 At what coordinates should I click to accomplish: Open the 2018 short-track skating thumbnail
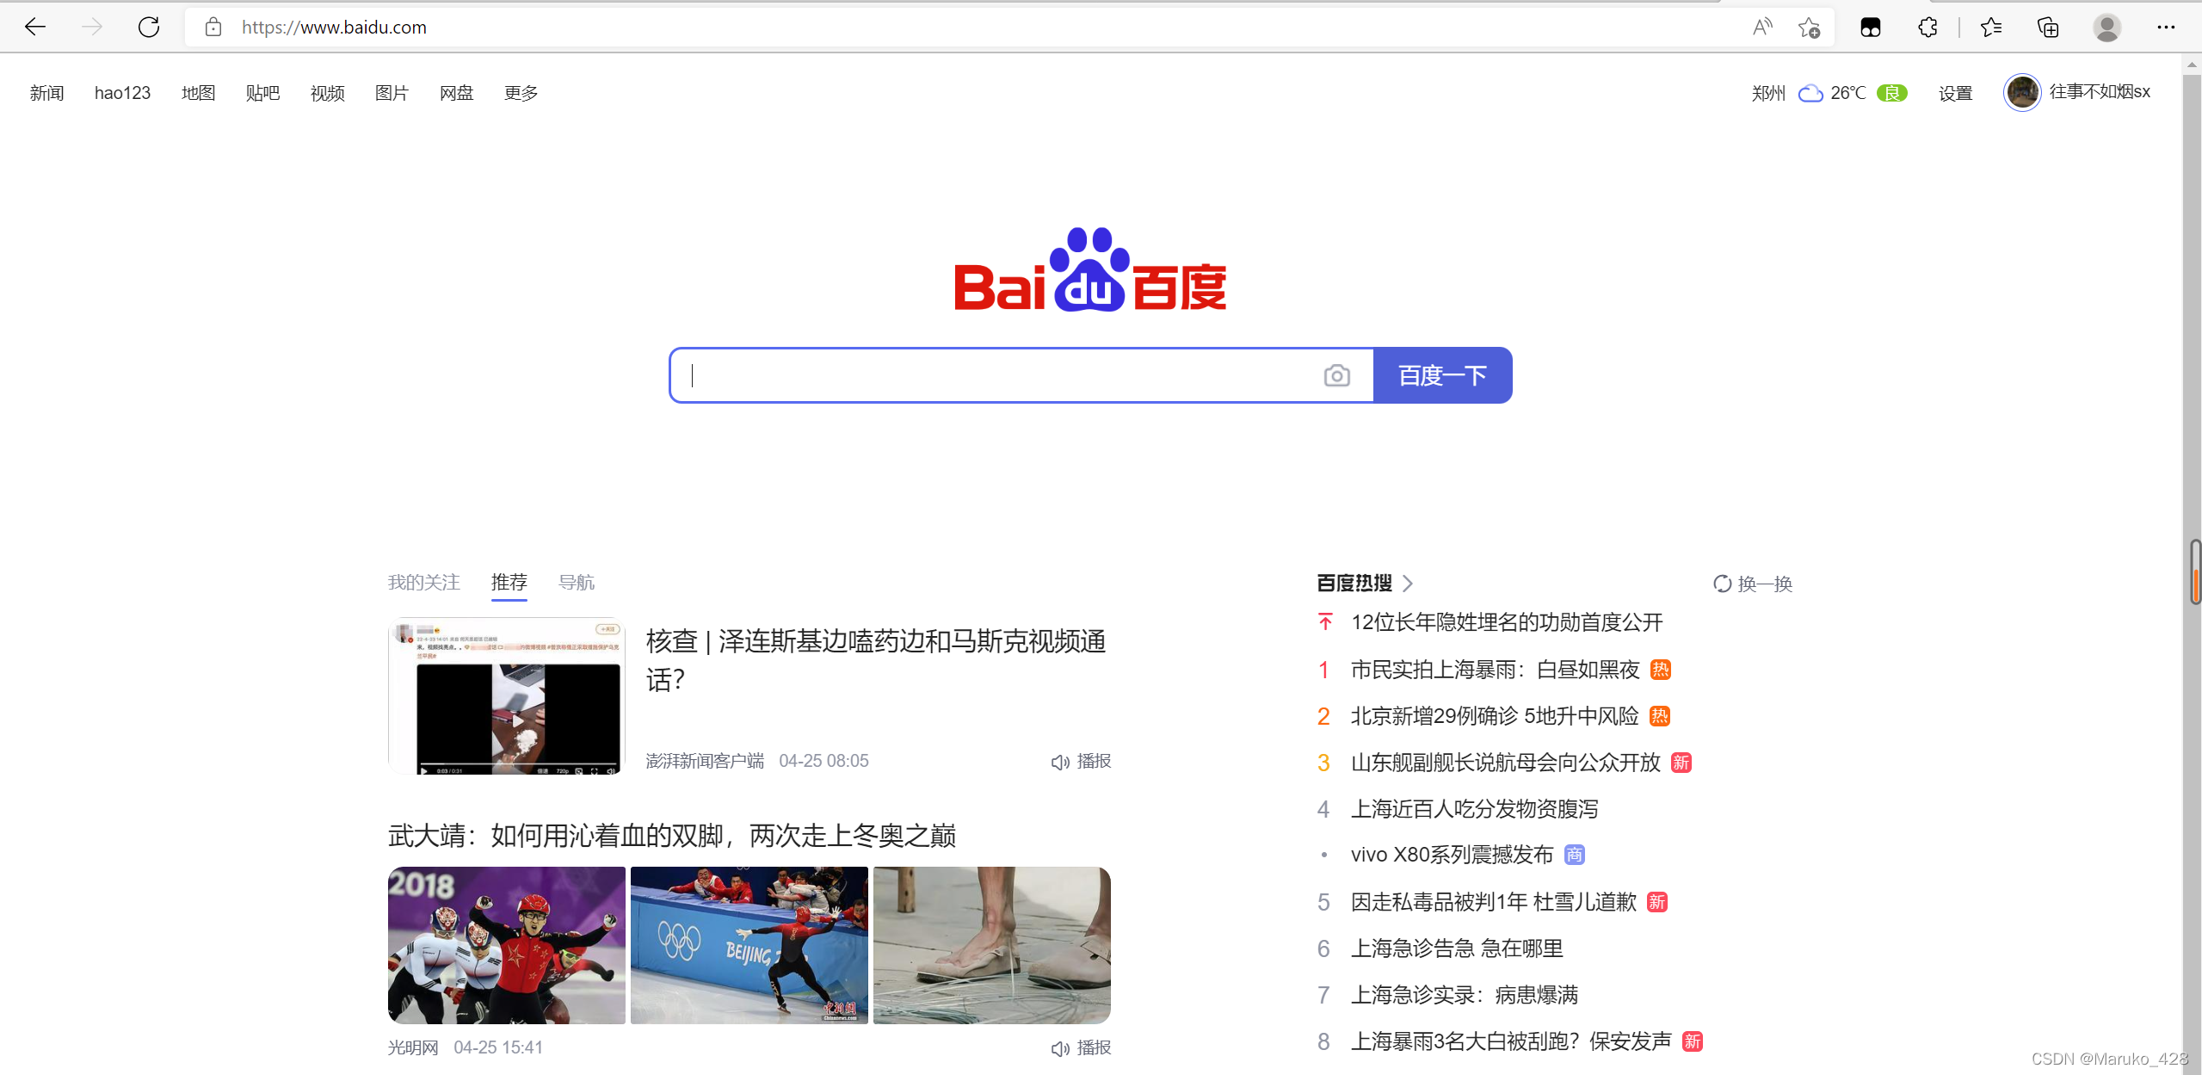coord(506,945)
